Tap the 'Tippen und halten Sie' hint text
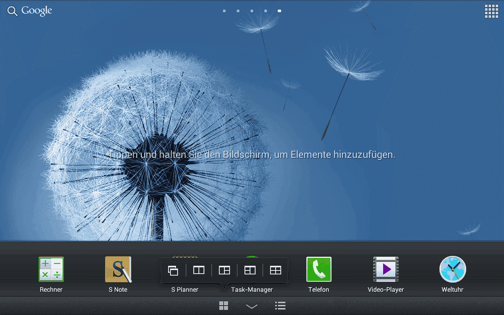Viewport: 504px width, 315px height. [252, 155]
